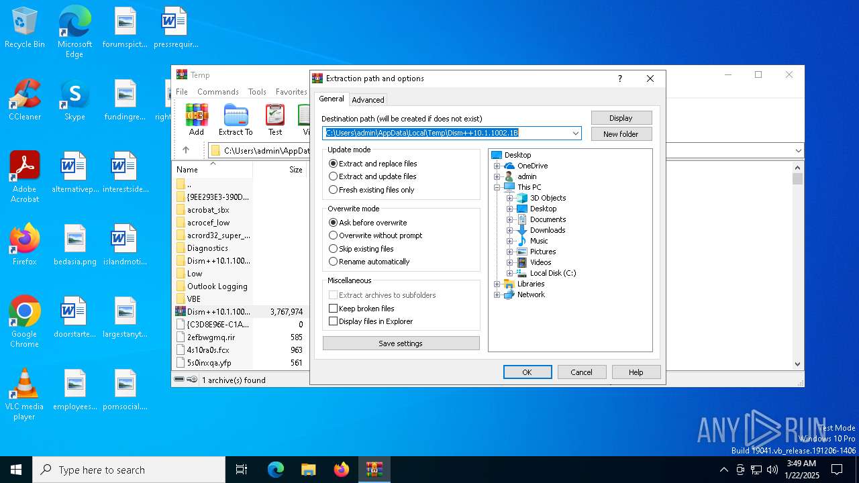
Task: Switch to the Advanced tab
Action: (368, 100)
